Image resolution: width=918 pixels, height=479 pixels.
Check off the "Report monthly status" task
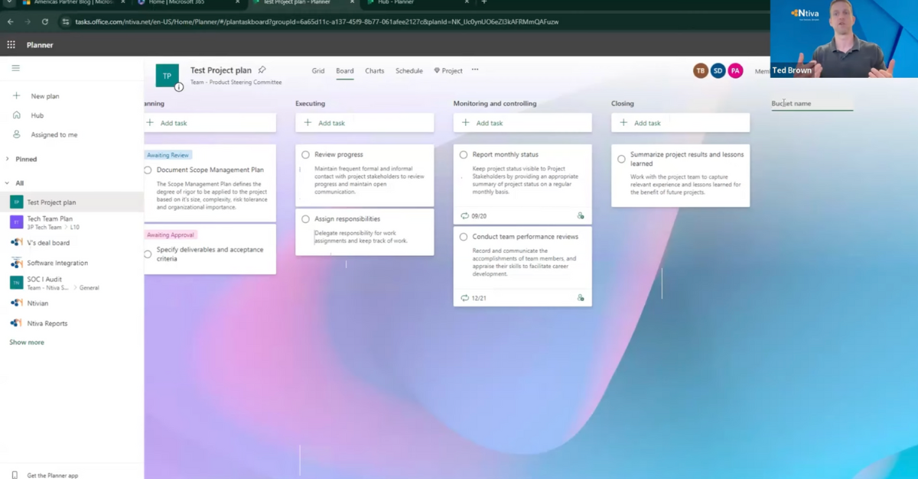point(464,154)
